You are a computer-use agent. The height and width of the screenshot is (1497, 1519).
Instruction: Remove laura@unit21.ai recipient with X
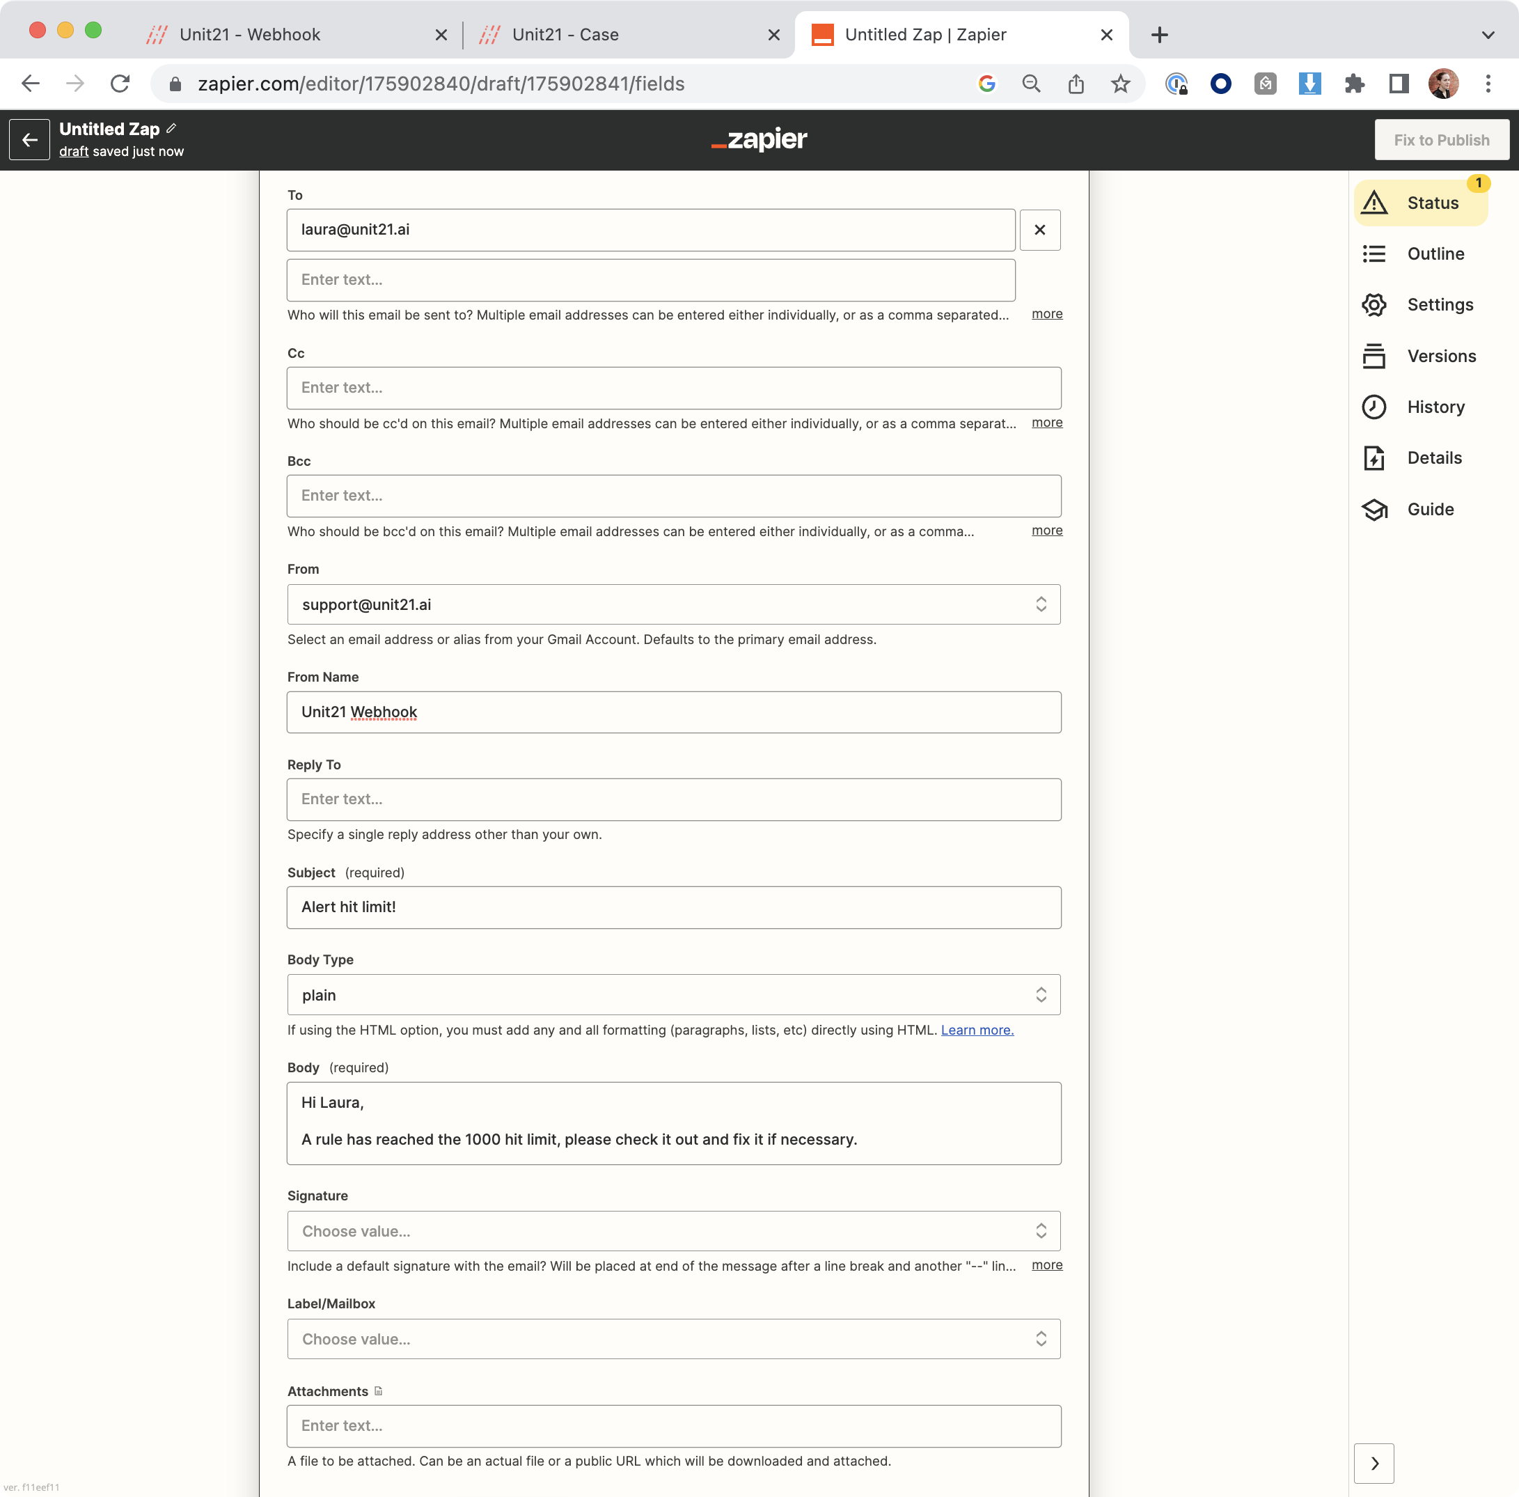coord(1039,230)
